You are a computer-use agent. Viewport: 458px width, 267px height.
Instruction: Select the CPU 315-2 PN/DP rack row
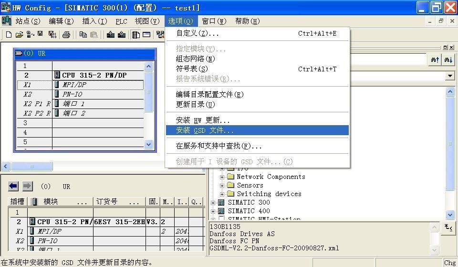pyautogui.click(x=95, y=75)
